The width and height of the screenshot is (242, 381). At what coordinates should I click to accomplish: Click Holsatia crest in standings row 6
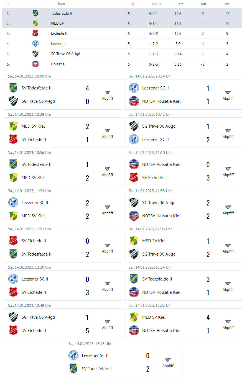(x=35, y=64)
